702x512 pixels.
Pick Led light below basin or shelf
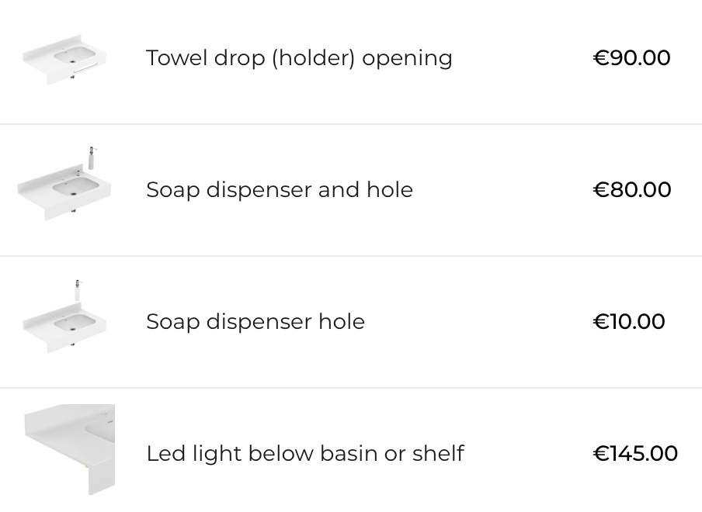(305, 453)
